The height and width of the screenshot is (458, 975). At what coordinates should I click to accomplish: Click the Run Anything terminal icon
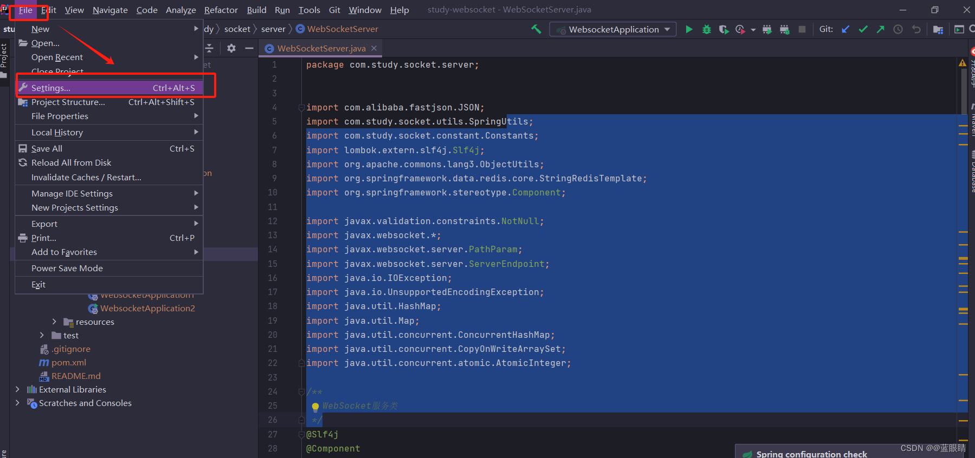click(959, 29)
